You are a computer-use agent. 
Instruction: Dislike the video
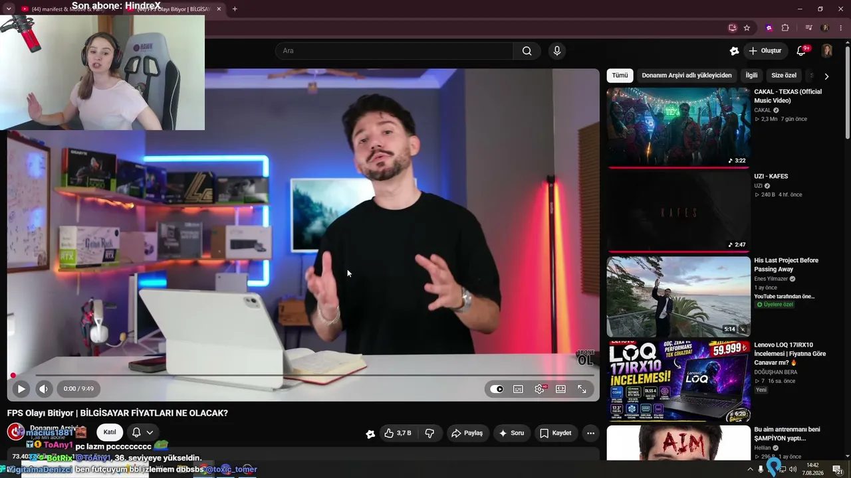coord(429,434)
